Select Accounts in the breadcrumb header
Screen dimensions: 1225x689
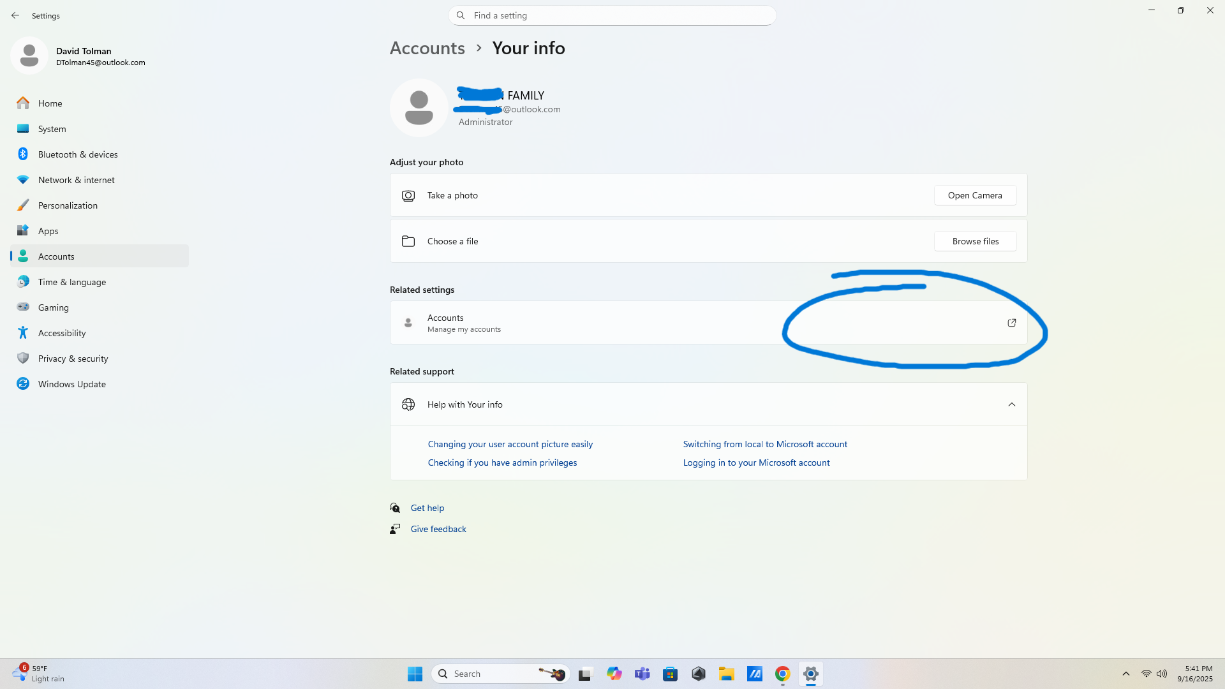point(427,48)
